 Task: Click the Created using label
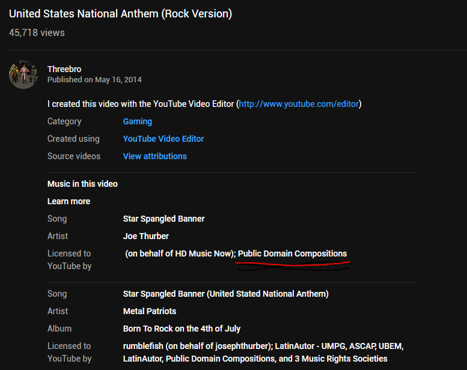tap(73, 139)
